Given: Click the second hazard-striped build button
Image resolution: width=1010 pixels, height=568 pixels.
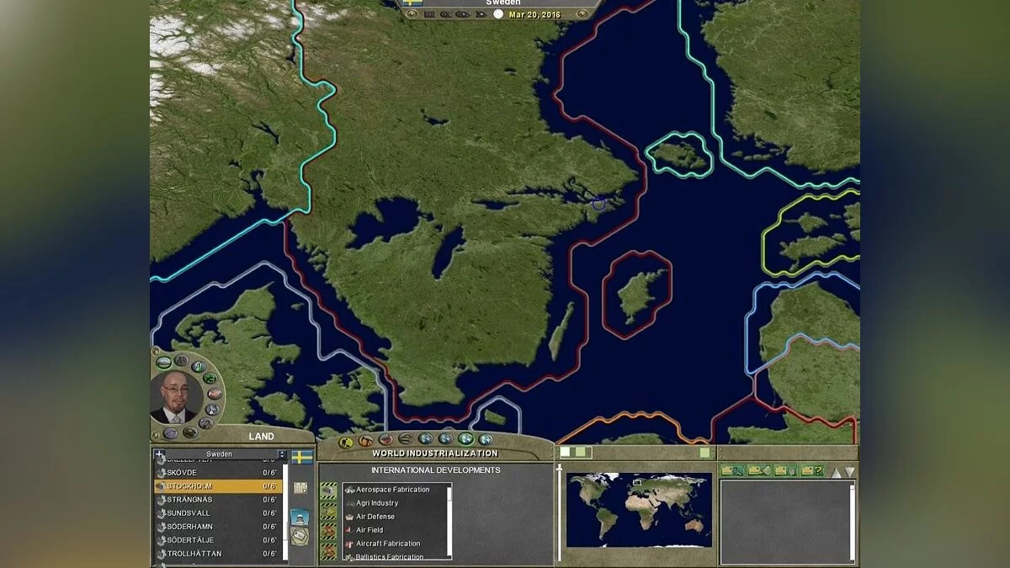Looking at the screenshot, I should [x=329, y=511].
